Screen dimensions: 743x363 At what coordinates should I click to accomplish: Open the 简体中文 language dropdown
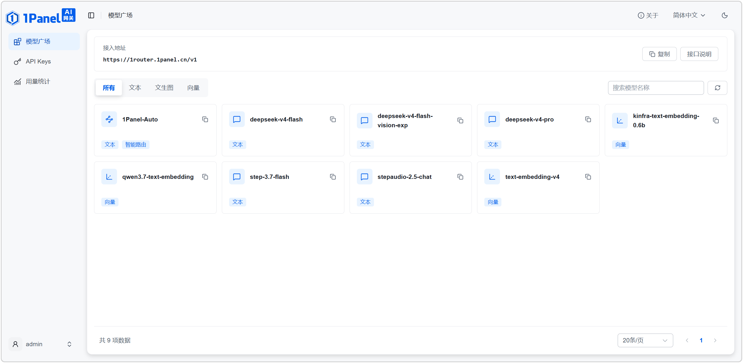689,15
